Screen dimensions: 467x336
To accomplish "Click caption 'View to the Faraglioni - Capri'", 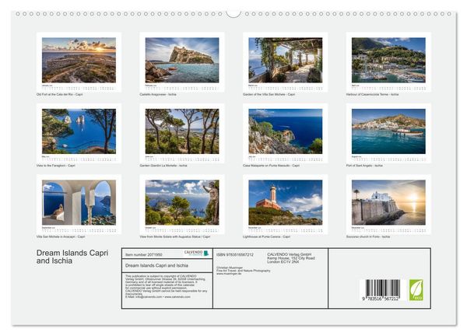I will [56, 166].
